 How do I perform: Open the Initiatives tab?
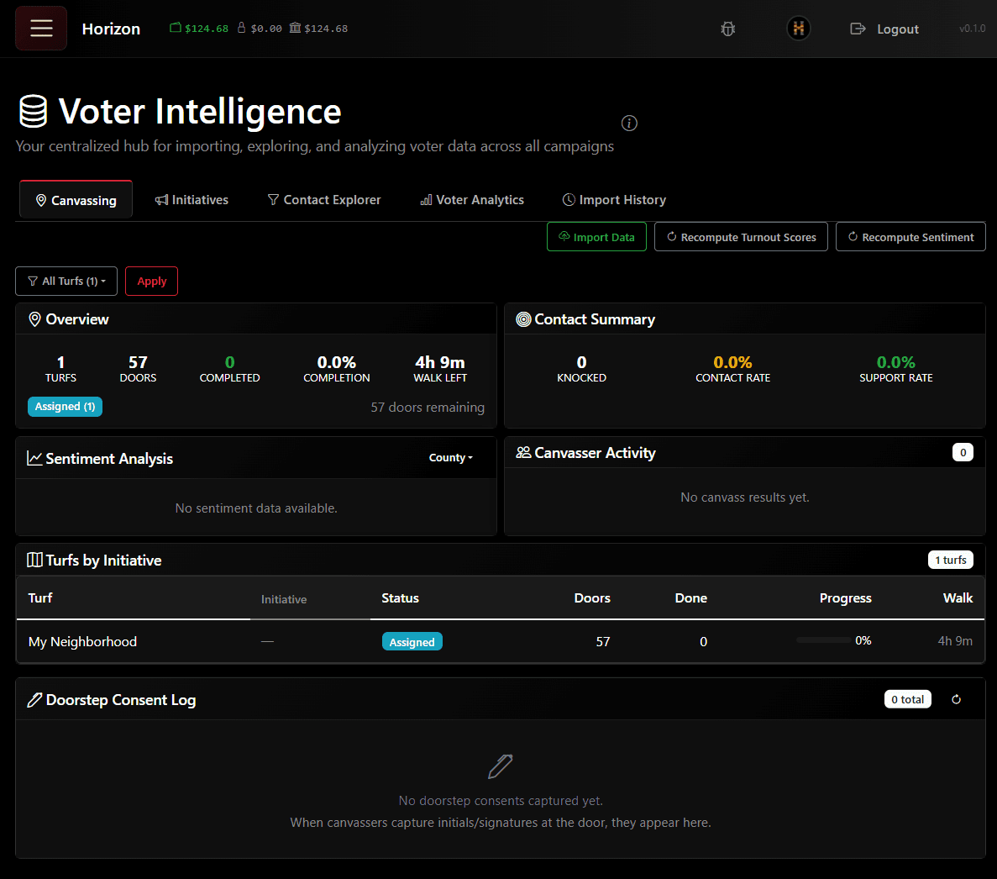tap(192, 200)
